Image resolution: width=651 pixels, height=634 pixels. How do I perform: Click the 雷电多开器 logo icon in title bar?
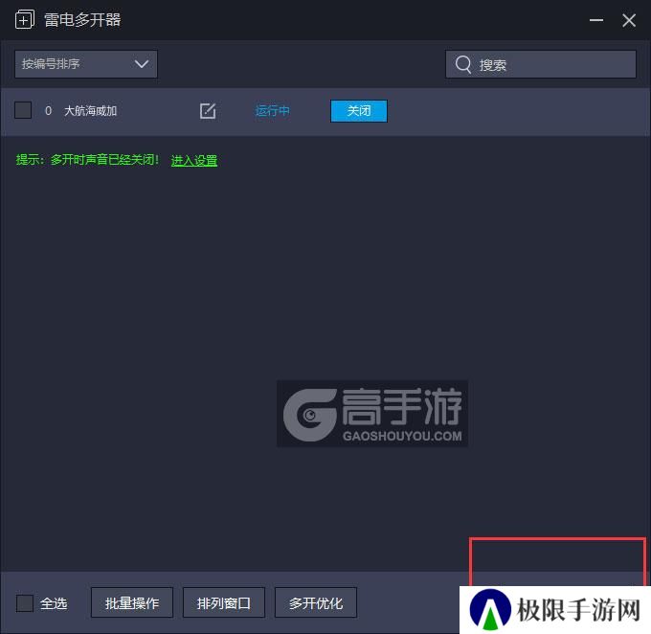[25, 20]
